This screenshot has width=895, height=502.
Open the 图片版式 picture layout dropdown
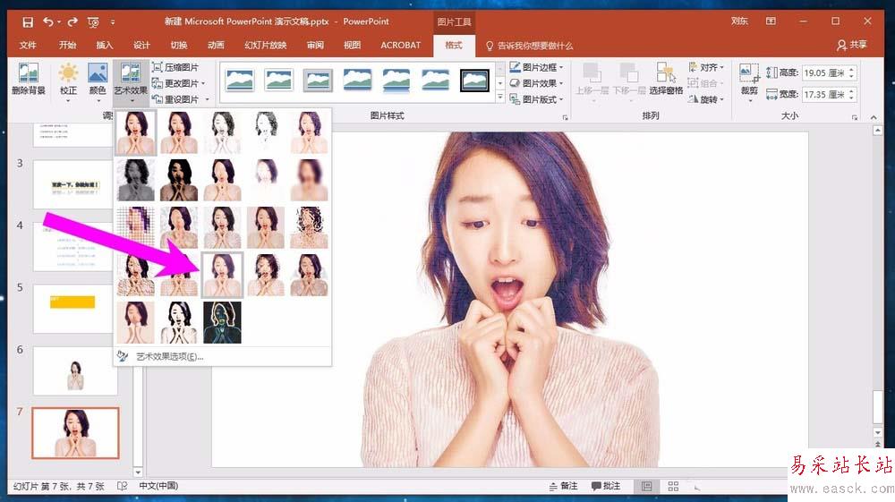(x=536, y=99)
